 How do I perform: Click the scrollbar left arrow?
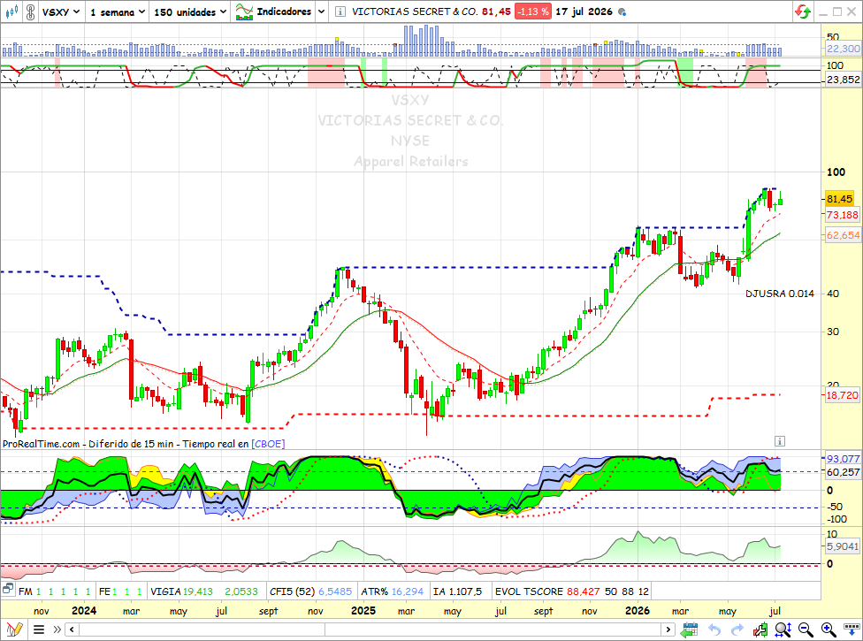(x=72, y=630)
